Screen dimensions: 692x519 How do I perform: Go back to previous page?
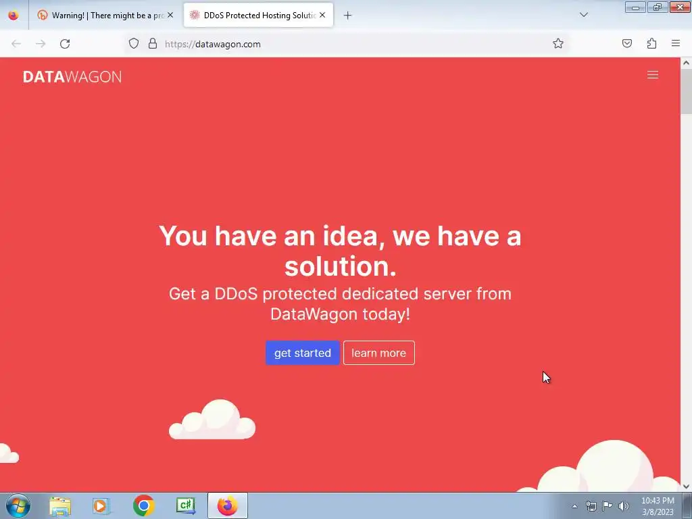[x=16, y=44]
